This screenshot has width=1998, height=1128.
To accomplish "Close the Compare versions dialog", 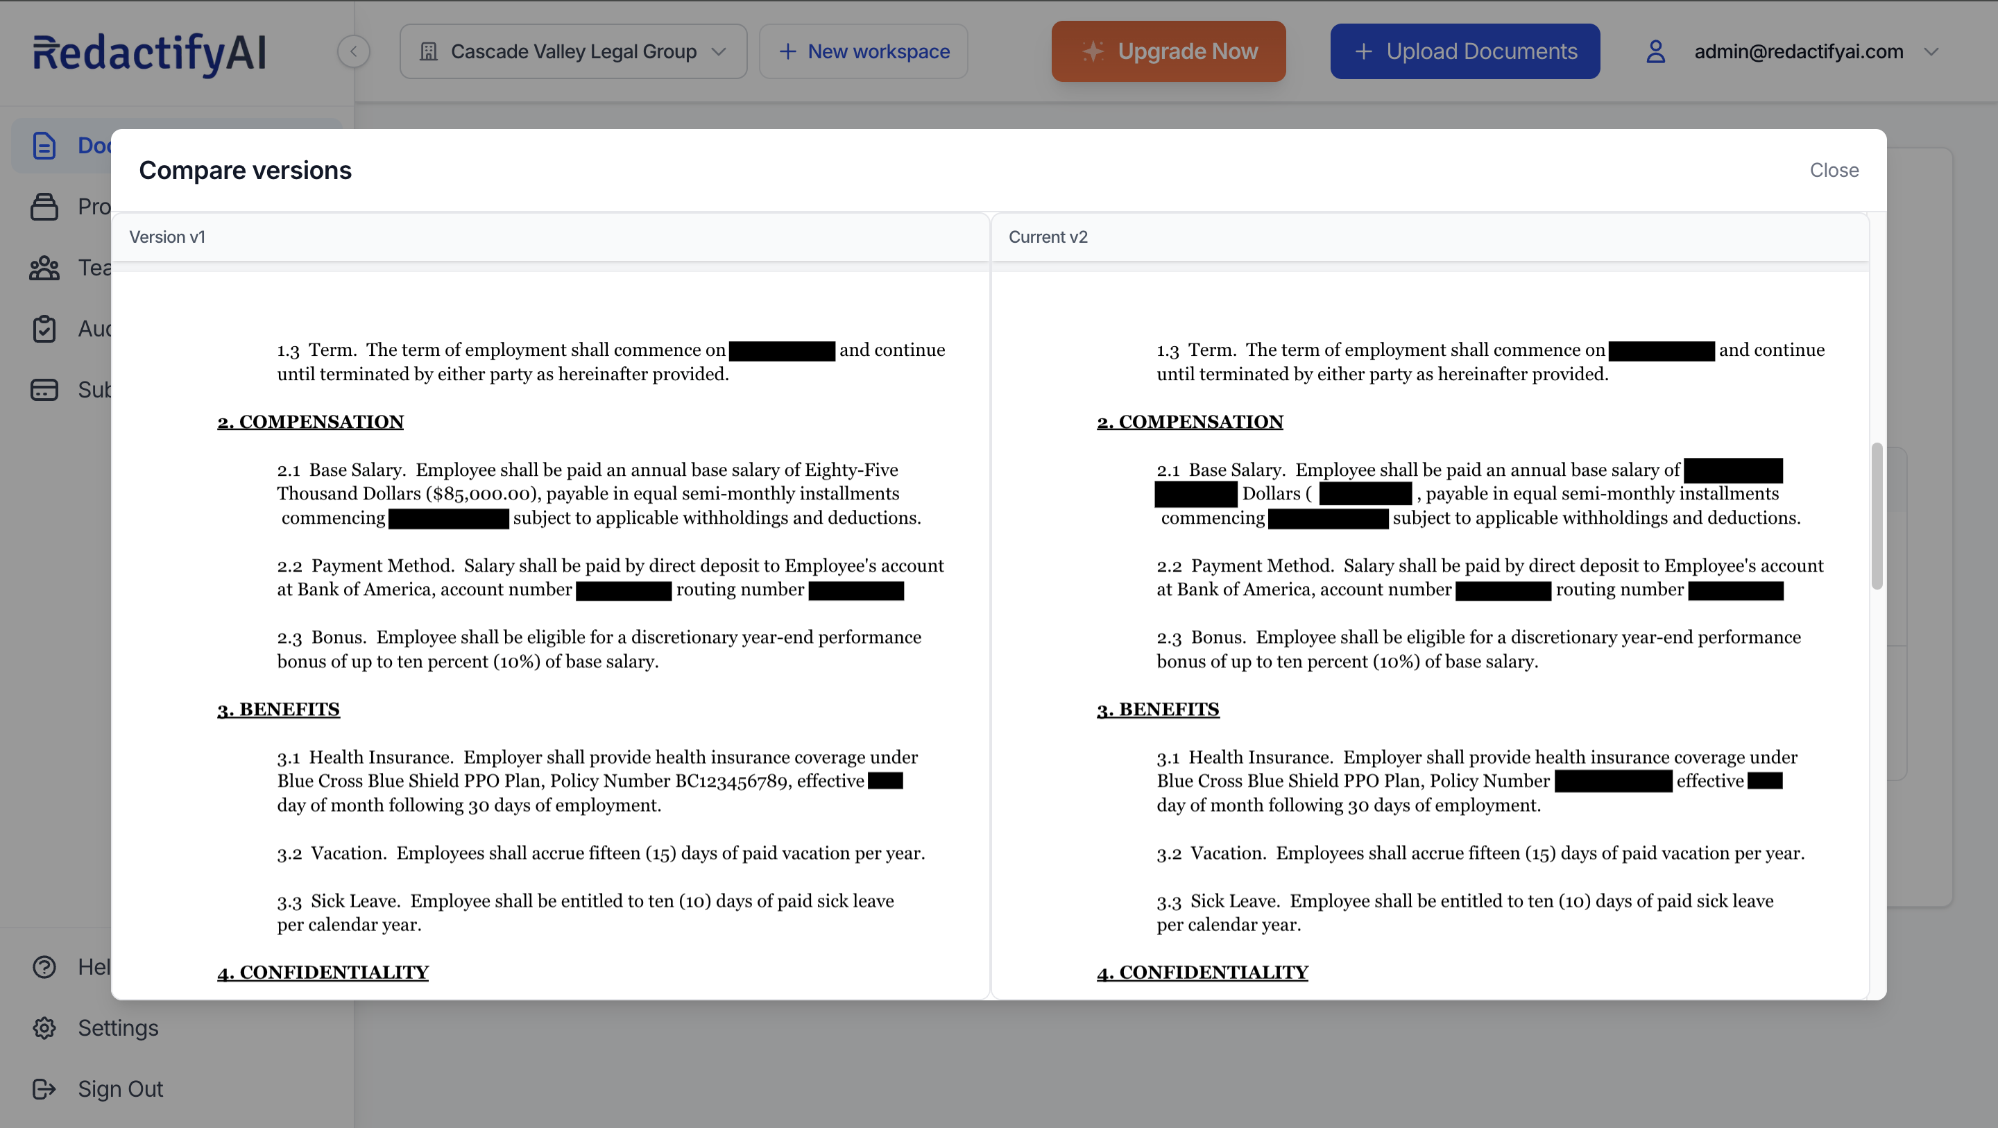I will (1834, 170).
